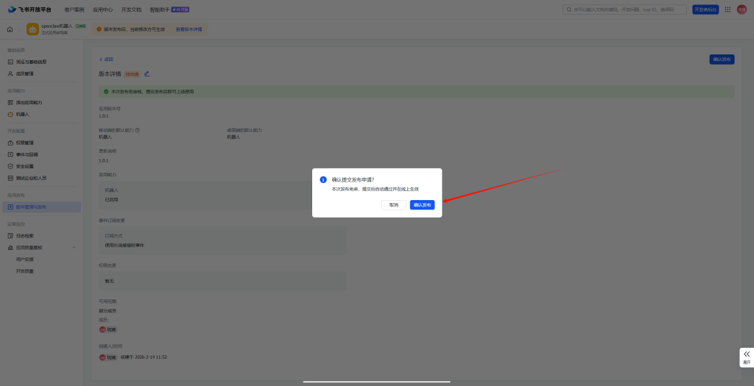The height and width of the screenshot is (386, 754).
Task: Click the orange warning icon in banner
Action: coord(99,29)
